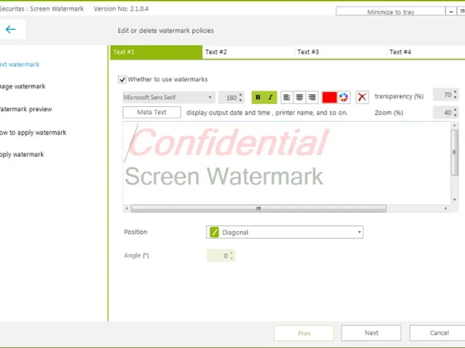Toggle 'Whether to use watermarks' checkbox
This screenshot has height=348, width=465.
click(x=122, y=79)
